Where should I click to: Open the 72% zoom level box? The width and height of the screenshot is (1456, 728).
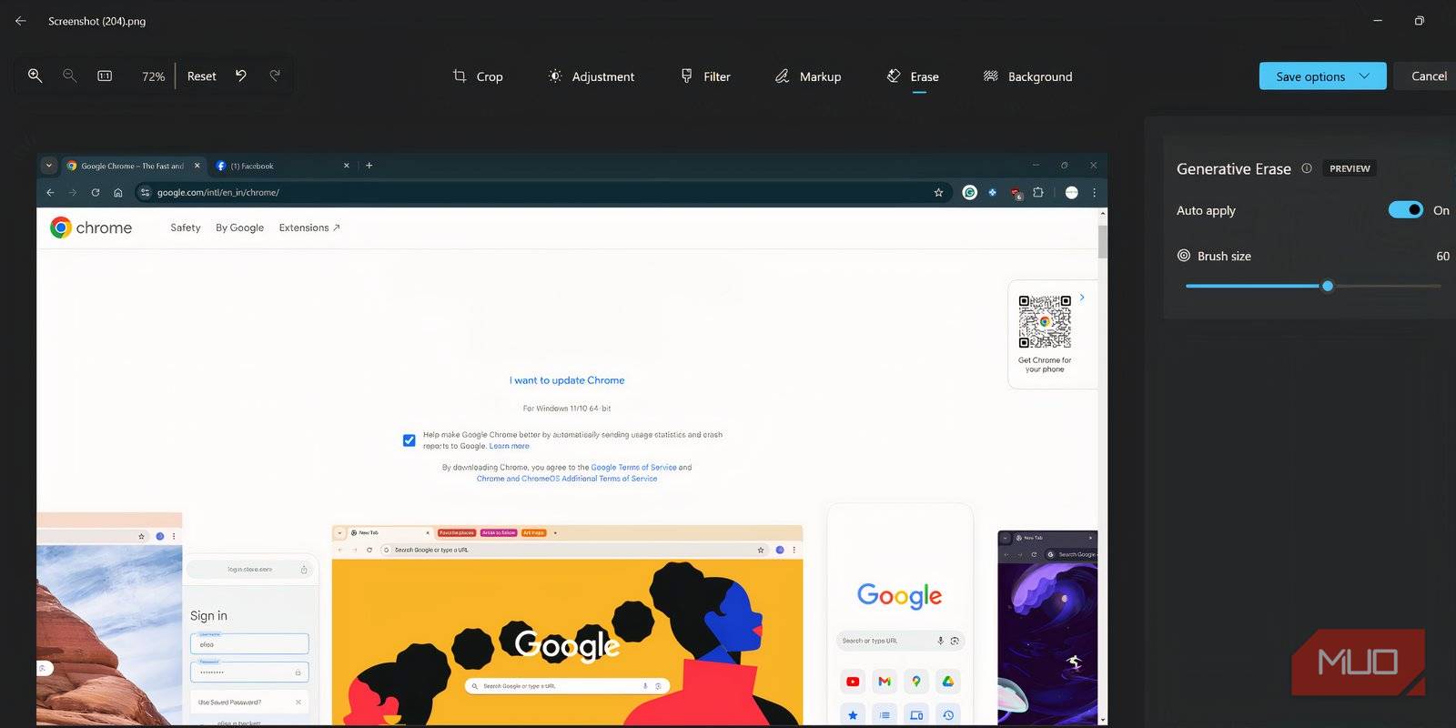point(153,76)
